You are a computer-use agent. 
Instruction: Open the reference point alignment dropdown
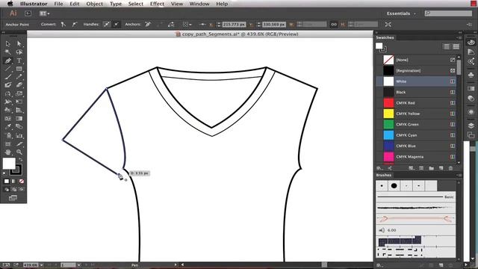(187, 25)
